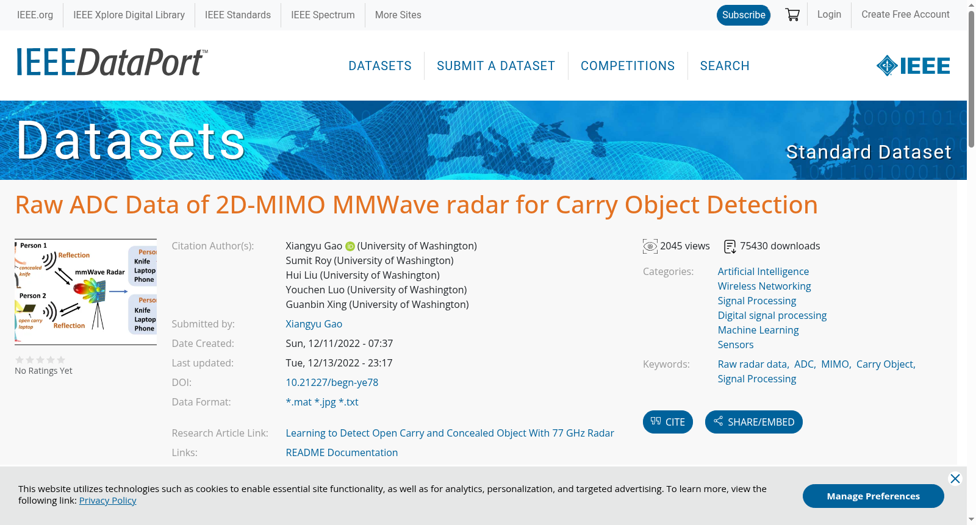Open submitter Xiangyu Gao profile link
976x525 pixels.
[x=314, y=324]
